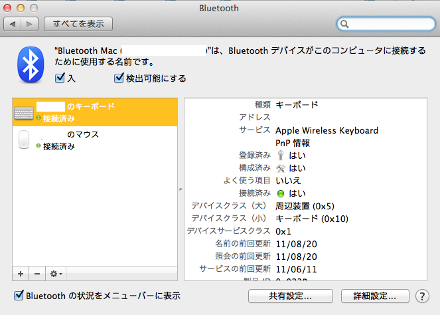Remove selected device with minus button
The image size is (440, 315).
[37, 274]
